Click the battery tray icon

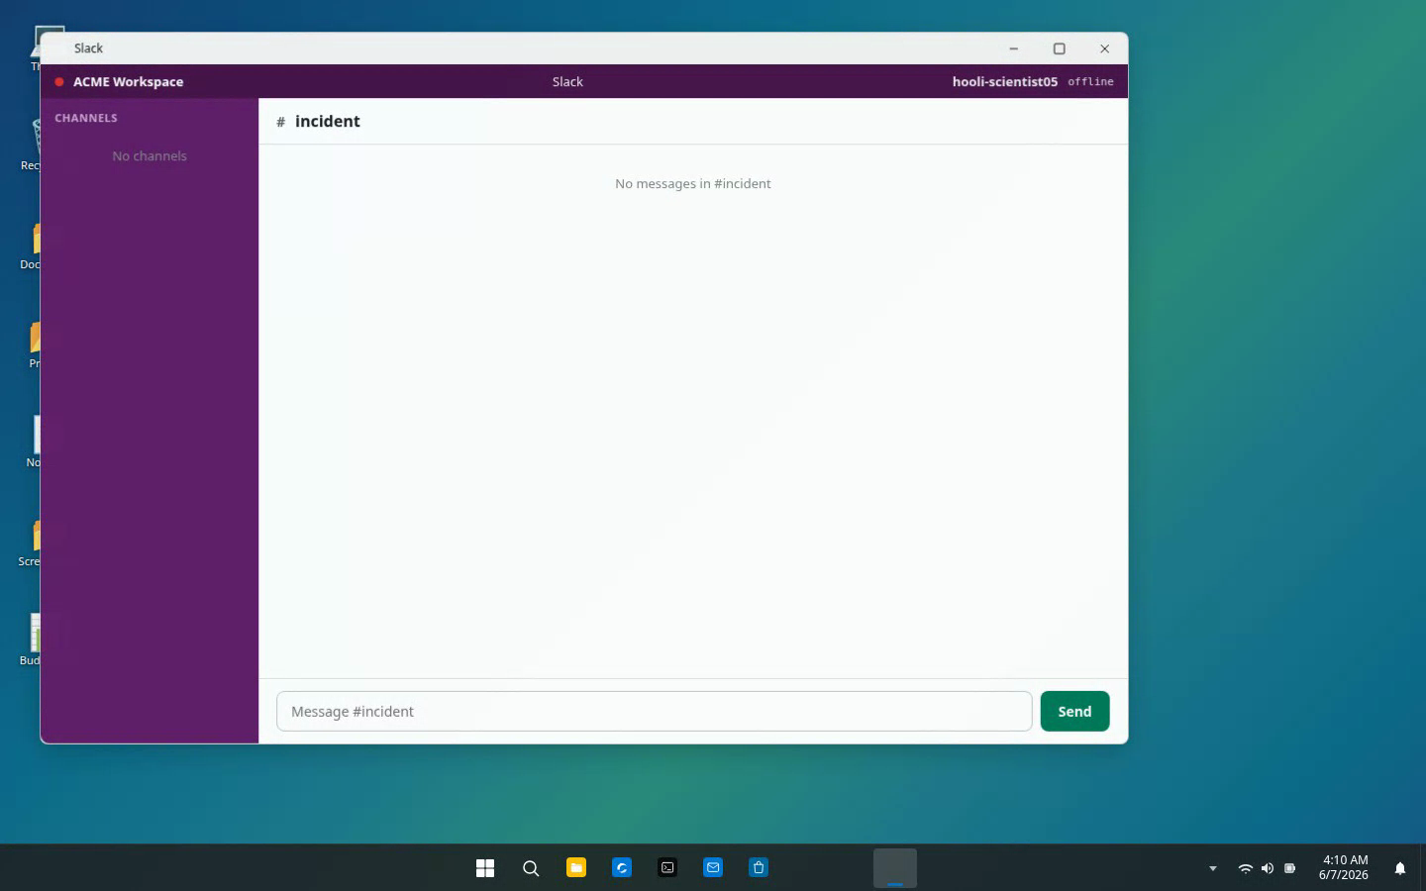click(x=1289, y=868)
